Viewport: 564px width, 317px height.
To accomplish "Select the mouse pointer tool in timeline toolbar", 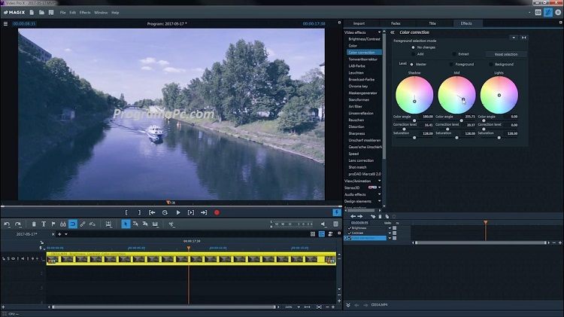I will click(x=125, y=224).
